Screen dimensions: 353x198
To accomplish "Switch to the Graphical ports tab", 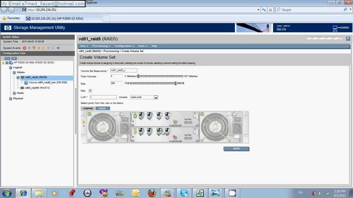I will (88, 108).
